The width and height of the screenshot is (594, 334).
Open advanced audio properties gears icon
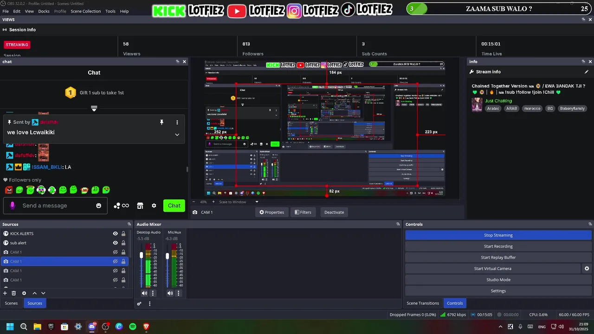tap(139, 304)
